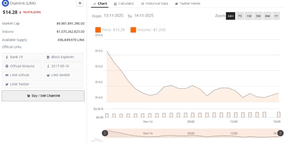Visit the Official Website link

tap(22, 66)
